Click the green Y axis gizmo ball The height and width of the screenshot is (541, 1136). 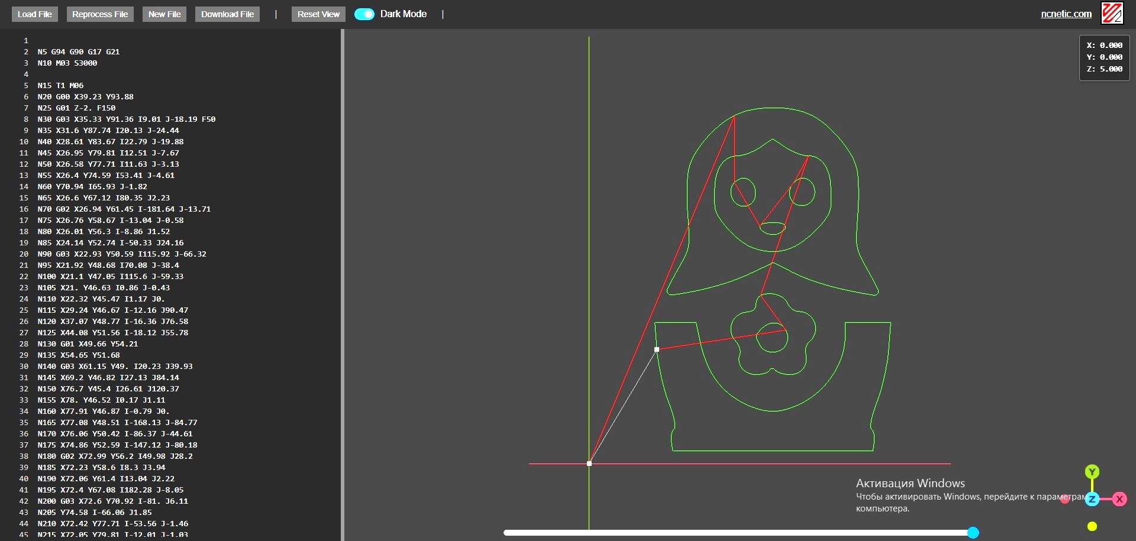tap(1092, 472)
